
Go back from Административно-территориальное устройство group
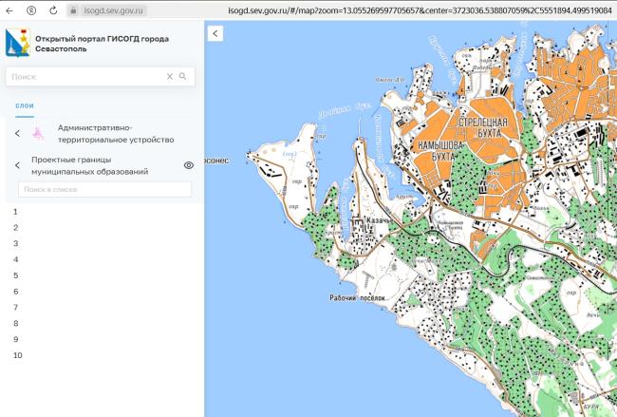click(17, 134)
